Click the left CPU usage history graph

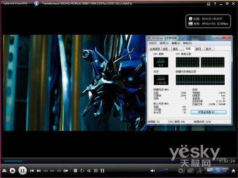188,62
